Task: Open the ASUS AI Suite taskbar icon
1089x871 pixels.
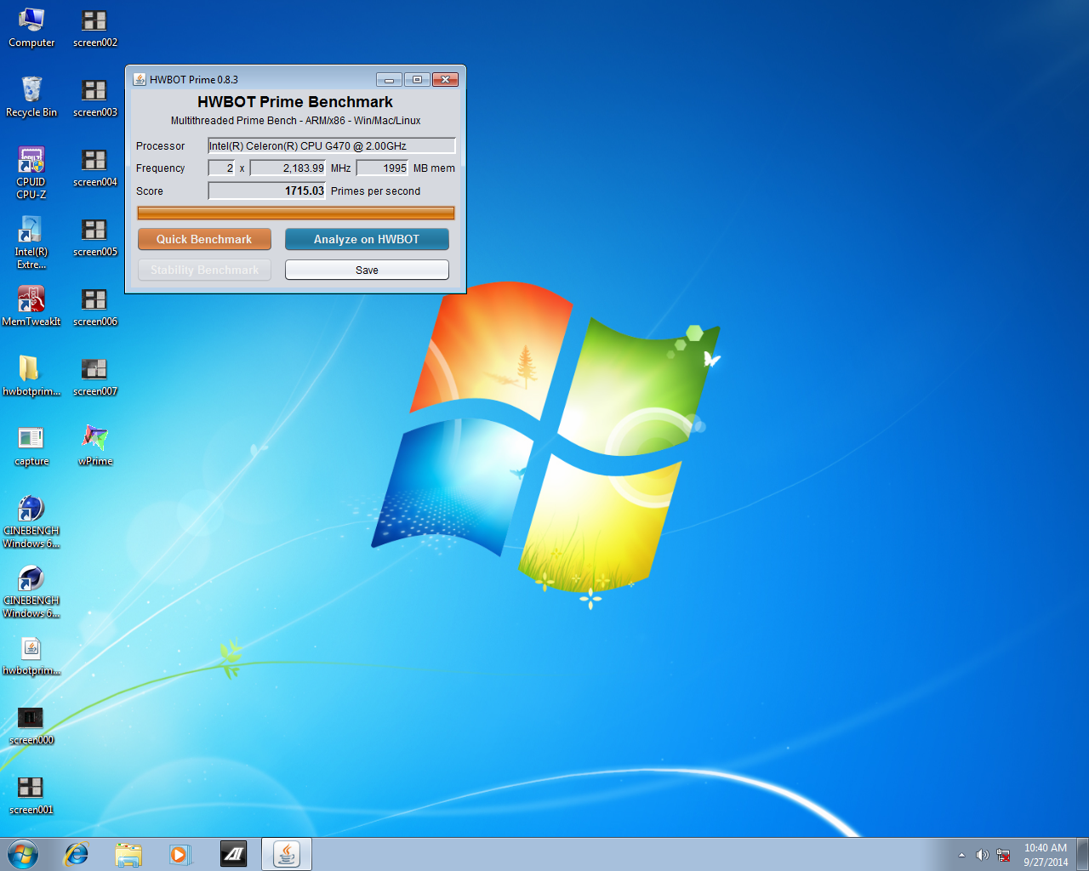Action: pyautogui.click(x=233, y=854)
